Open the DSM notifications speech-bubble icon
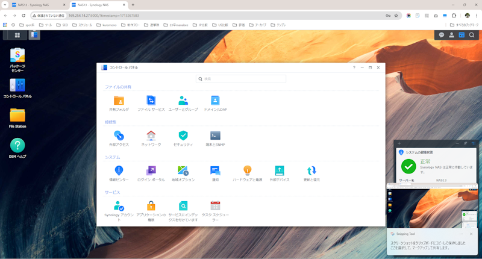The height and width of the screenshot is (259, 482). click(442, 35)
